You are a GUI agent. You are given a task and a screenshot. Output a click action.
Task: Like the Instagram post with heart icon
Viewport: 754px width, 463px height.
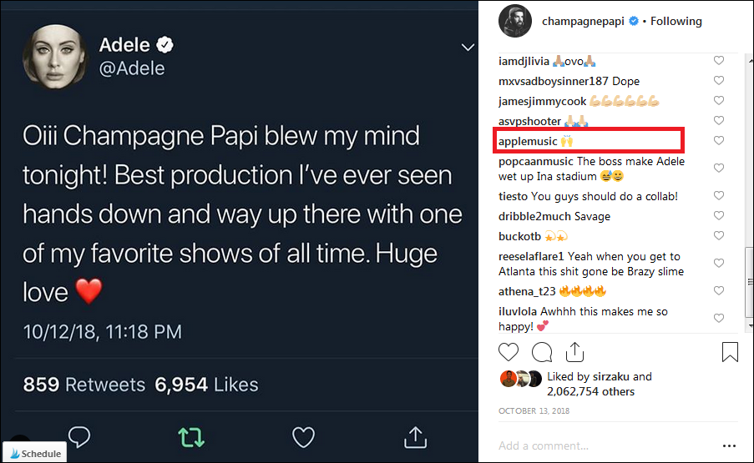pyautogui.click(x=509, y=351)
